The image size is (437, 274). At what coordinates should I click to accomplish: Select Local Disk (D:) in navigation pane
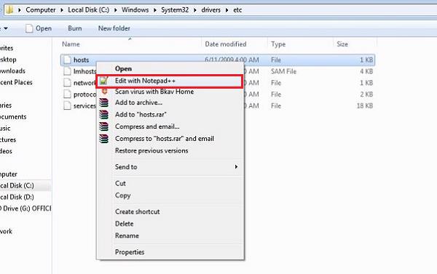click(x=17, y=197)
